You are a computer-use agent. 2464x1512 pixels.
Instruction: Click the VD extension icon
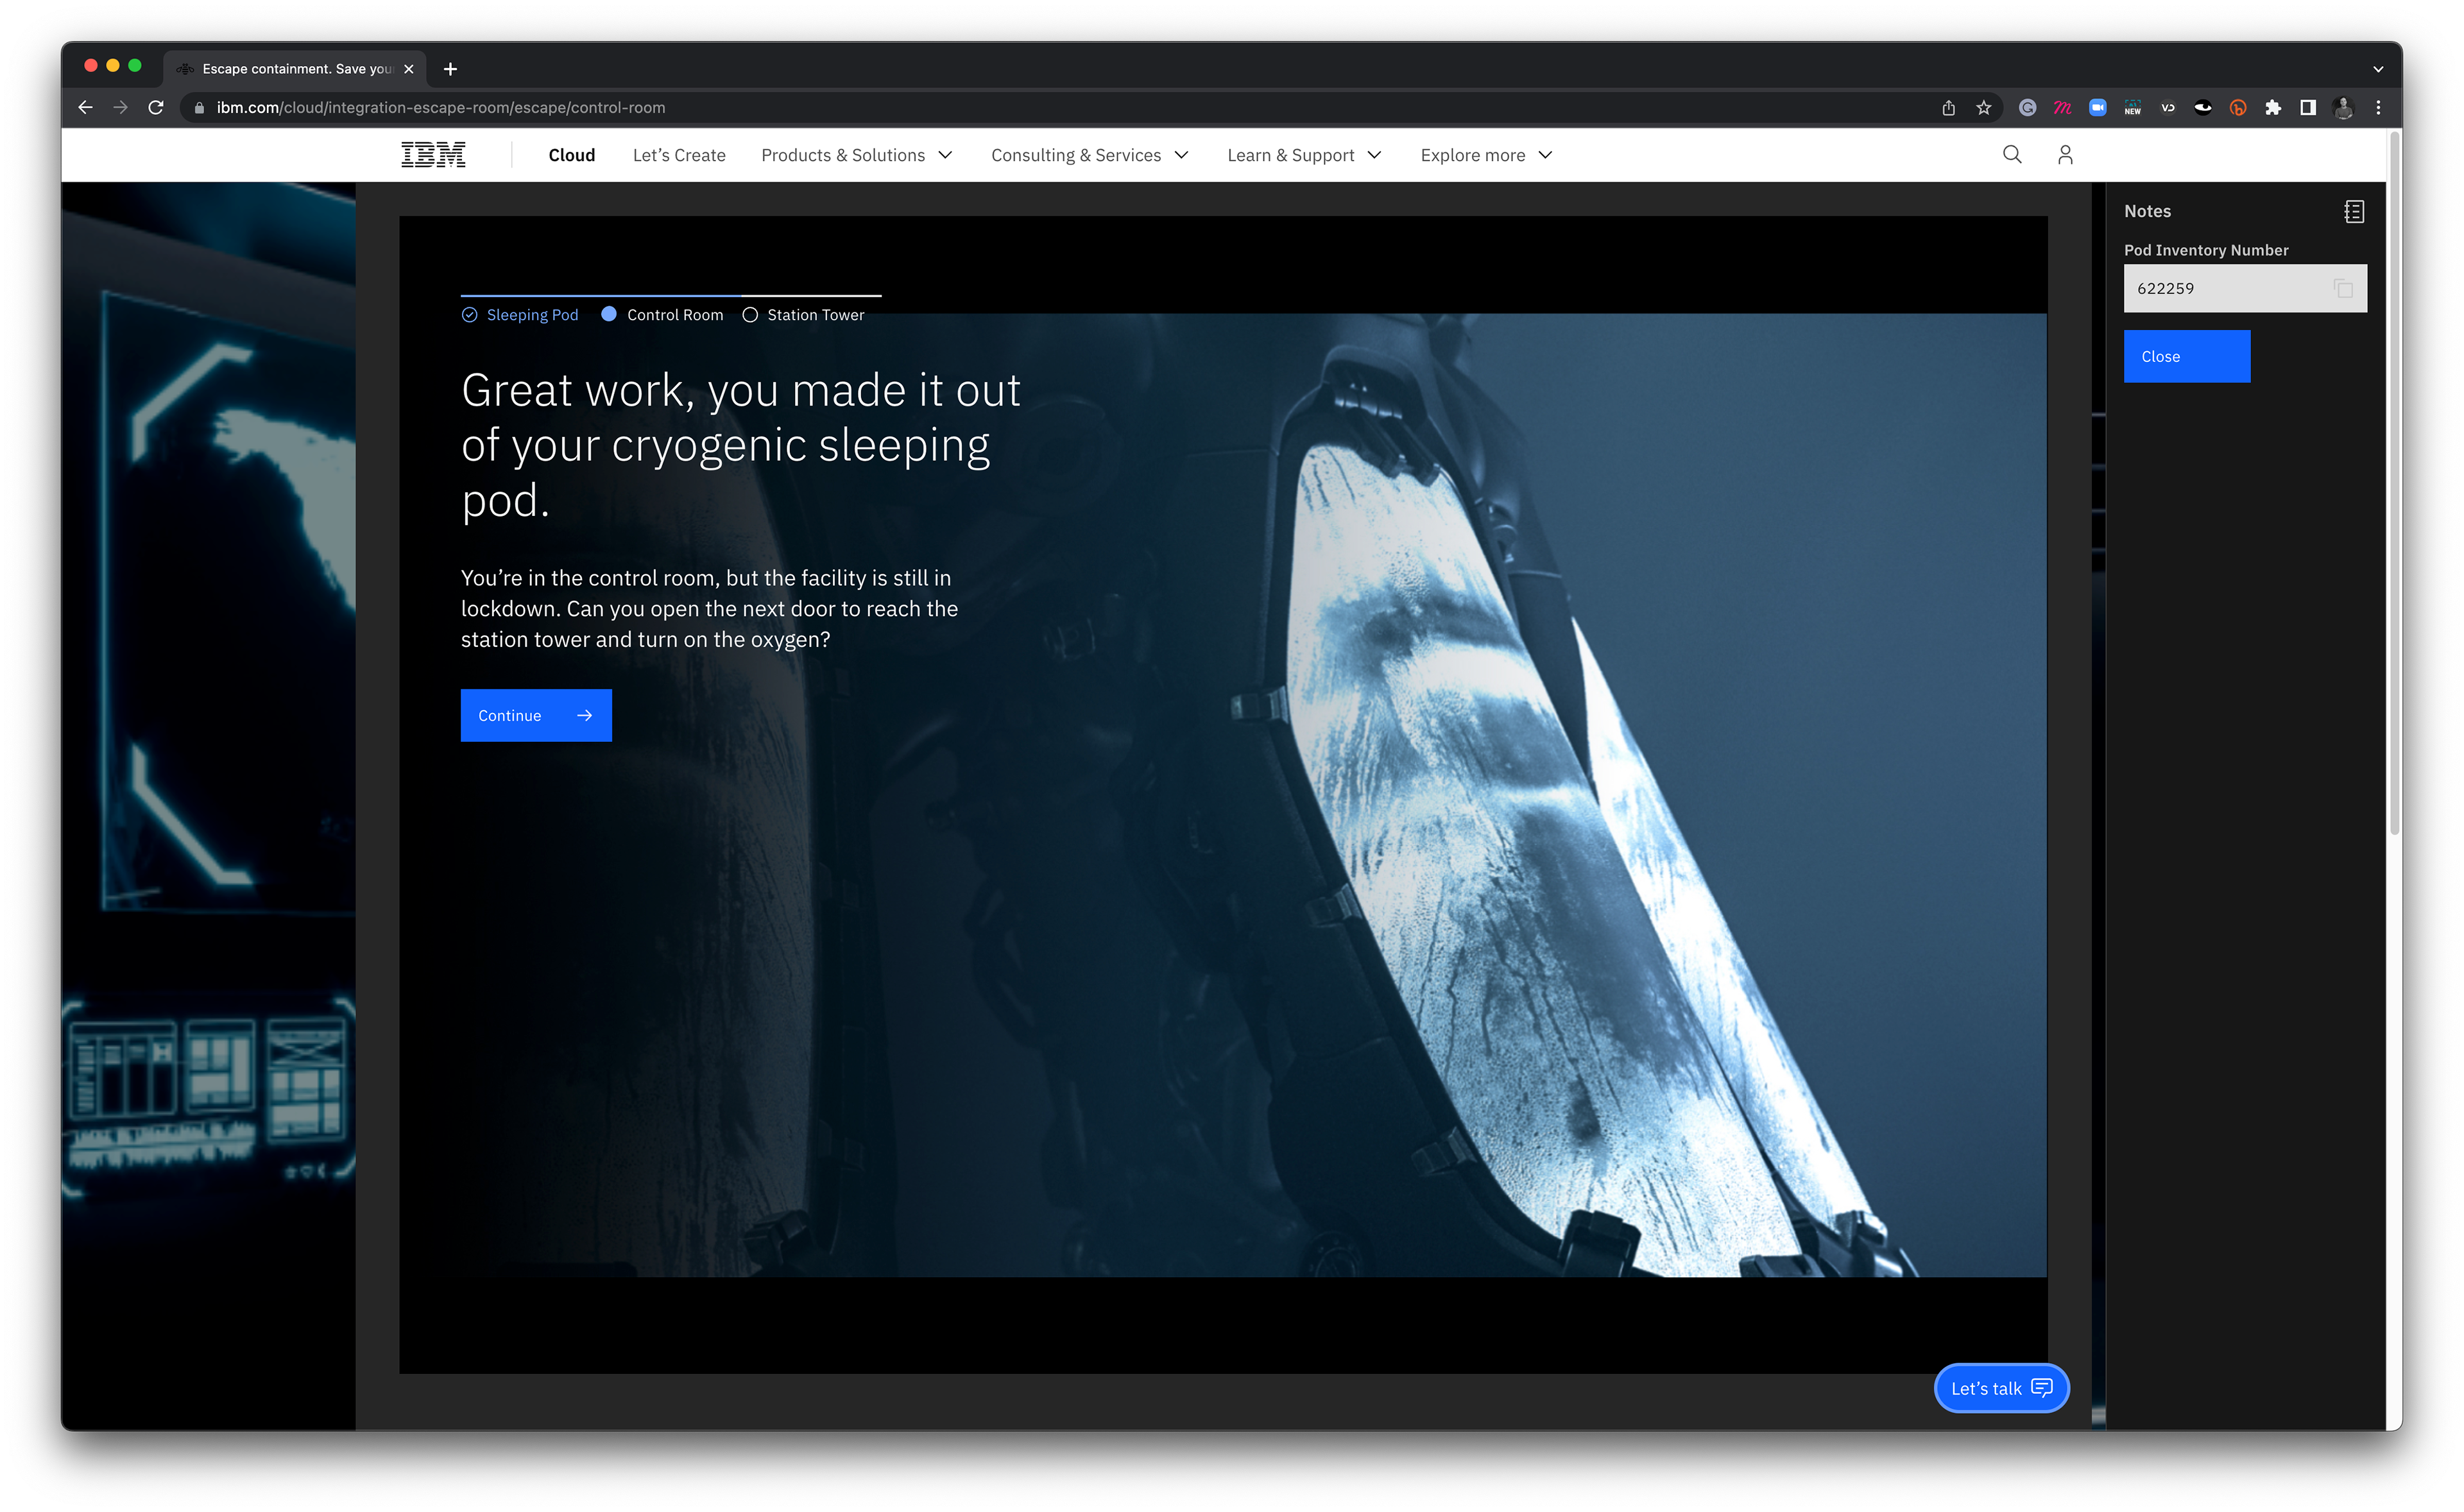[x=2168, y=108]
